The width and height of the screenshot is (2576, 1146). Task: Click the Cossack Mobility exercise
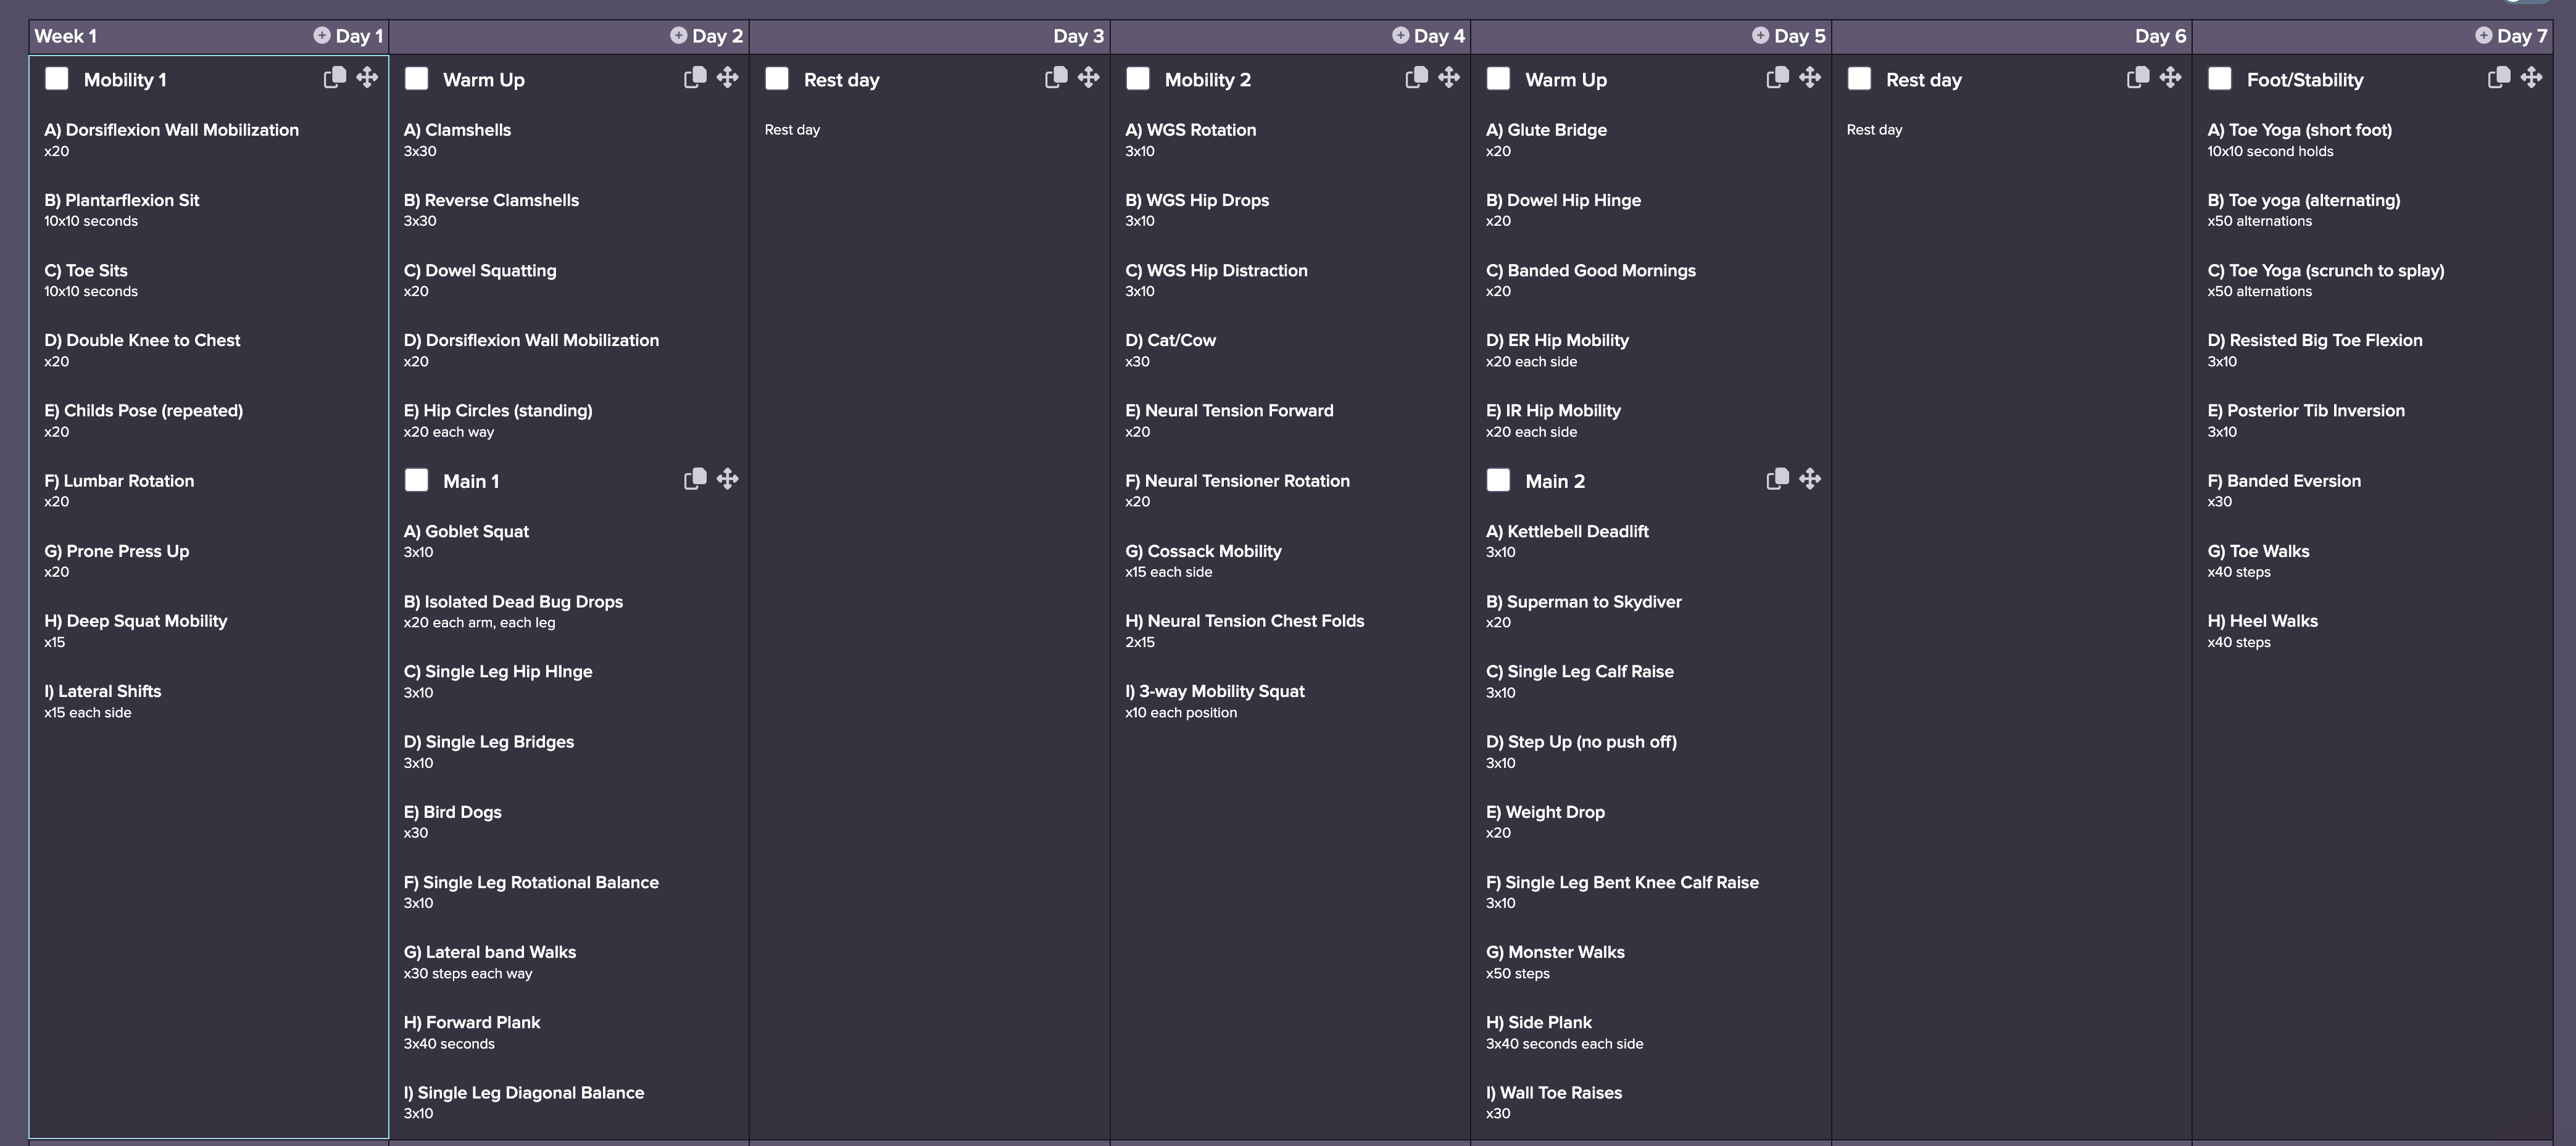[1203, 551]
